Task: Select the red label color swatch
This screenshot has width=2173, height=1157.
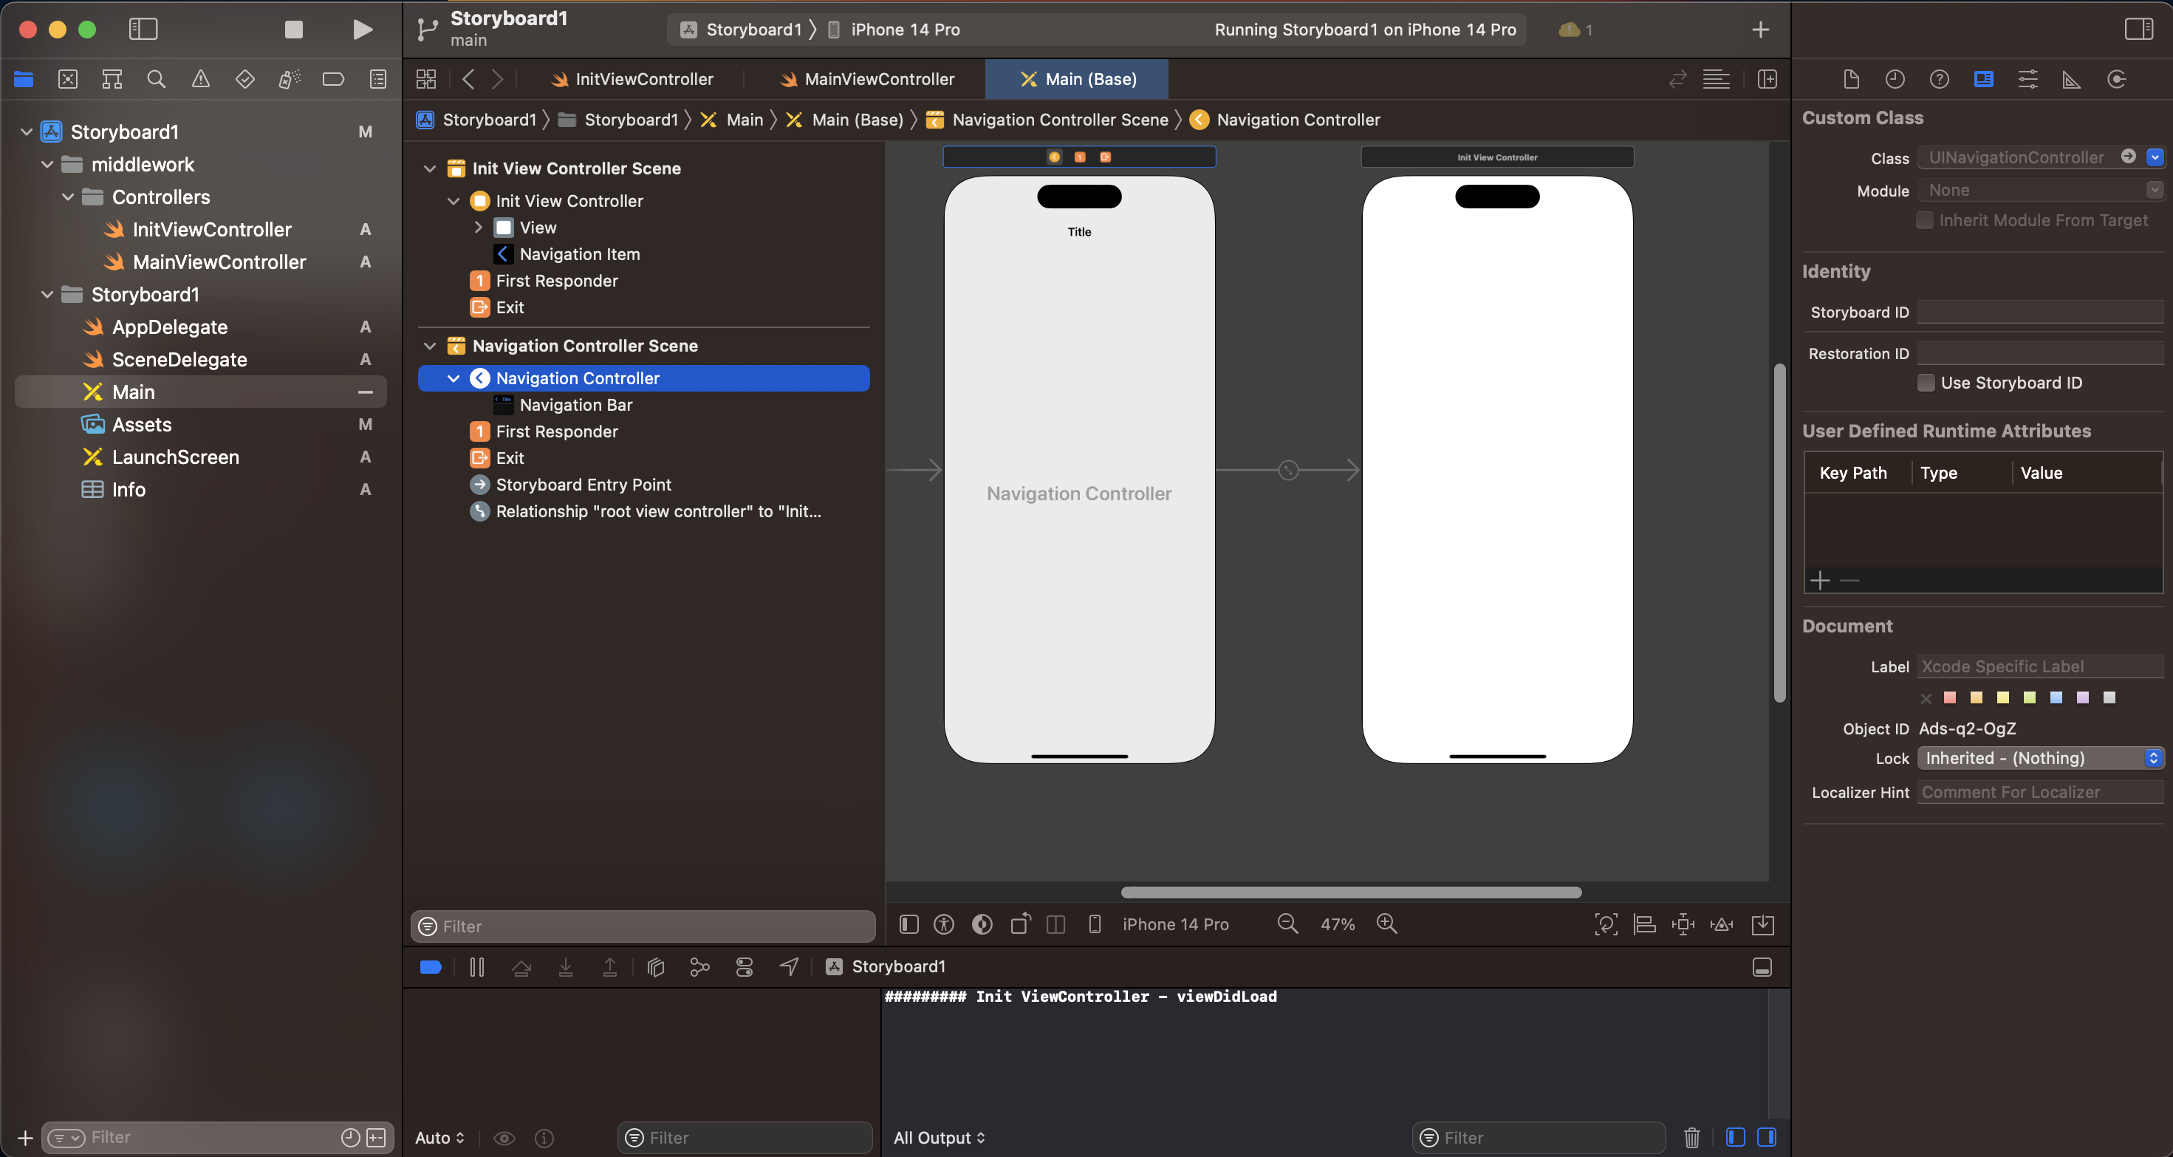Action: coord(1949,697)
